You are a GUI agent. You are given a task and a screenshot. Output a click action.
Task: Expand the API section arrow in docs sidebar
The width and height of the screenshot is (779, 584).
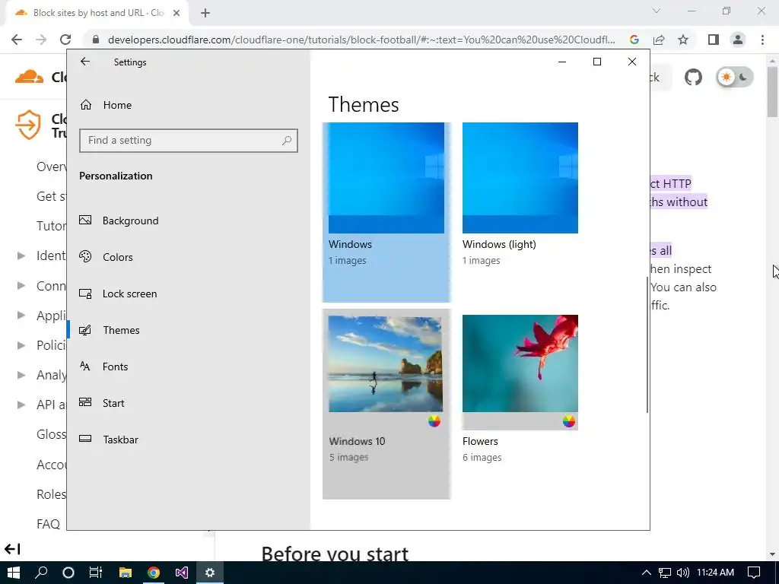[x=21, y=405]
